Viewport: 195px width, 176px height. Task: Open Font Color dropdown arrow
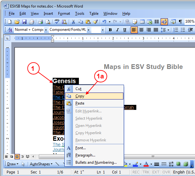click(x=151, y=164)
